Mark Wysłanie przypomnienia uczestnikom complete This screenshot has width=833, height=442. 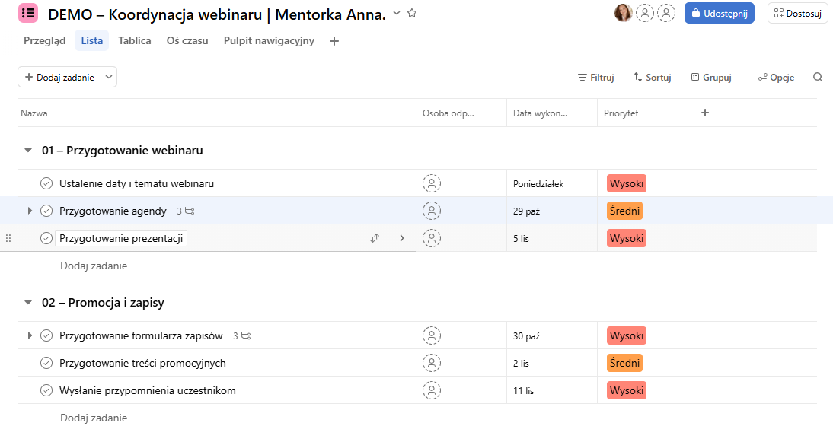click(x=46, y=390)
